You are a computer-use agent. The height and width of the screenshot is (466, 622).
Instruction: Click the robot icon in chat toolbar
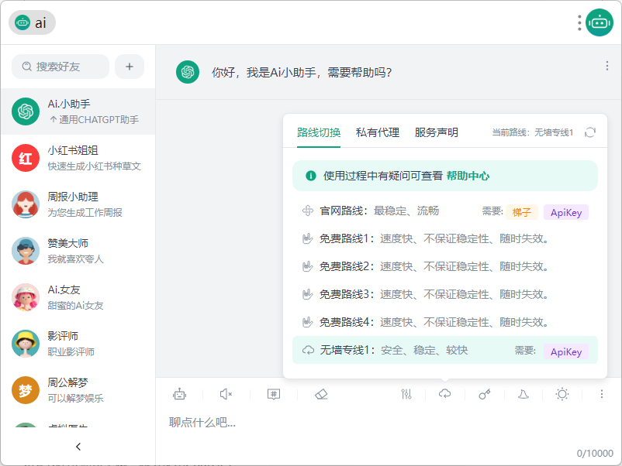coord(180,394)
